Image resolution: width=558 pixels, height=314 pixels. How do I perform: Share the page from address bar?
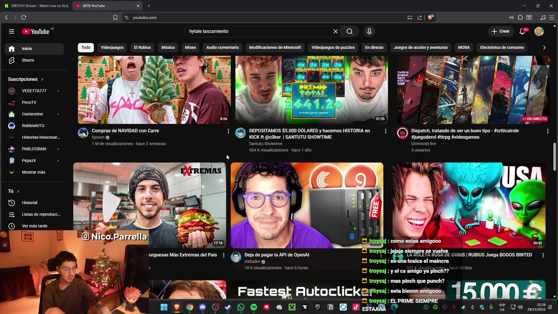[419, 17]
